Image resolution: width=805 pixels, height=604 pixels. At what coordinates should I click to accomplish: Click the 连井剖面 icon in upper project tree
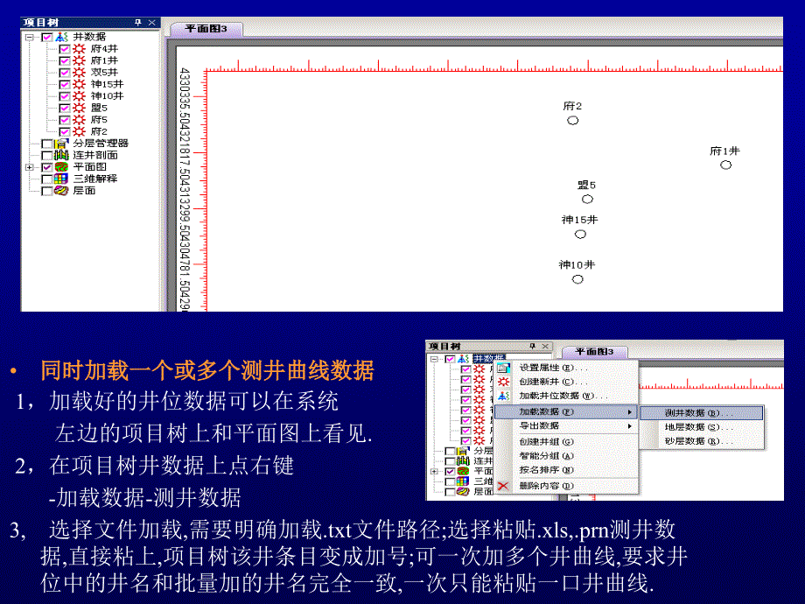point(61,155)
